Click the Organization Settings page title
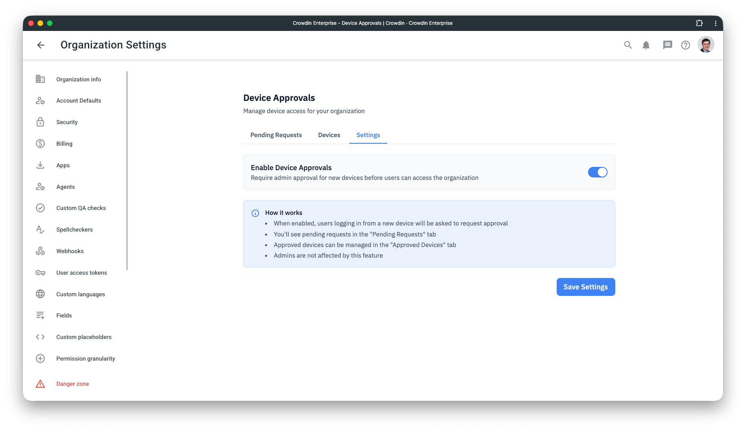The image size is (746, 431). pyautogui.click(x=113, y=45)
